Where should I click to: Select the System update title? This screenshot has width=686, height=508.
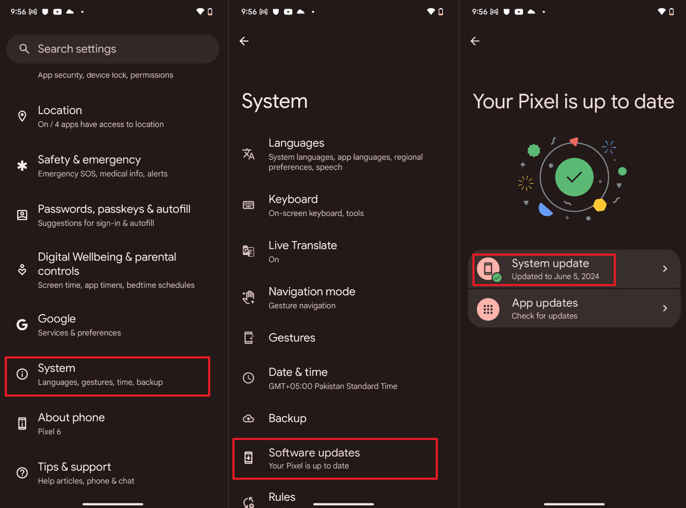(550, 263)
